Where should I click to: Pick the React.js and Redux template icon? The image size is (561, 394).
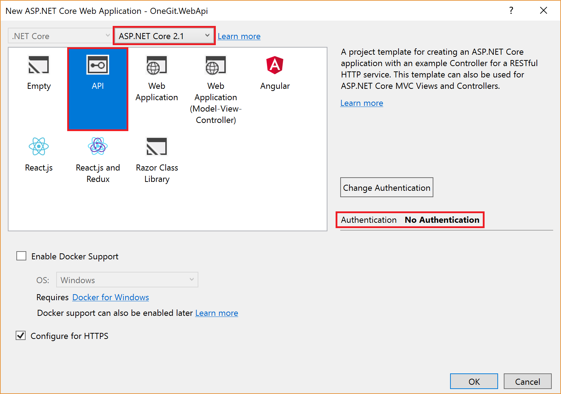98,146
